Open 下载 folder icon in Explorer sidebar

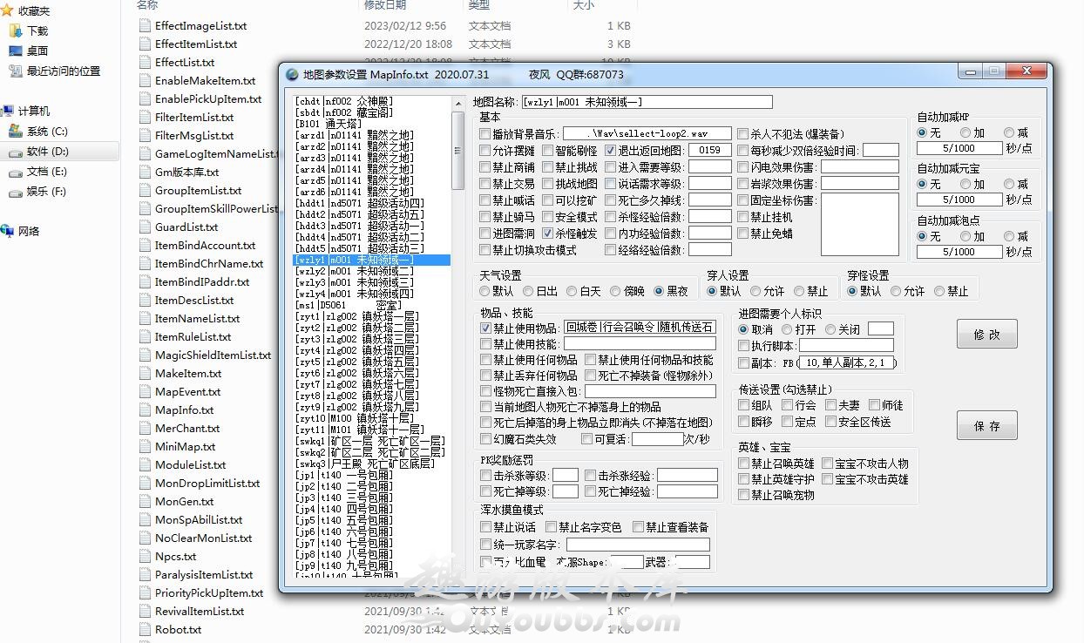pyautogui.click(x=15, y=30)
